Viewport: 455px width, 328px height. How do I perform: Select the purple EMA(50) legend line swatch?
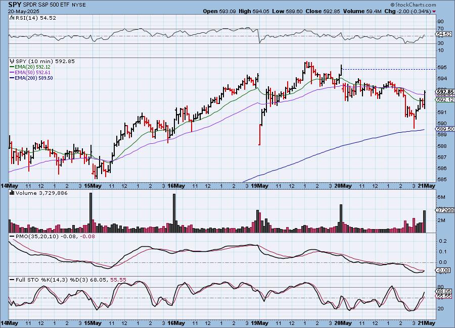pyautogui.click(x=12, y=73)
